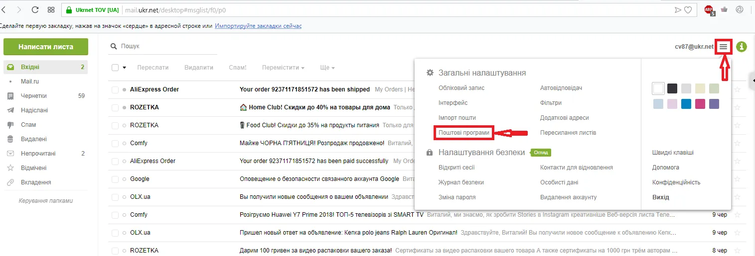Screen dimensions: 755x256
Task: Reload the page with the refresh icon
Action: 35,9
